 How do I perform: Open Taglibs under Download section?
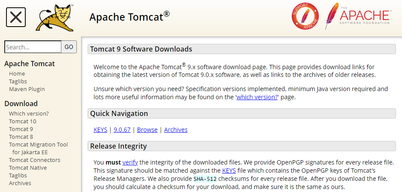[18, 175]
